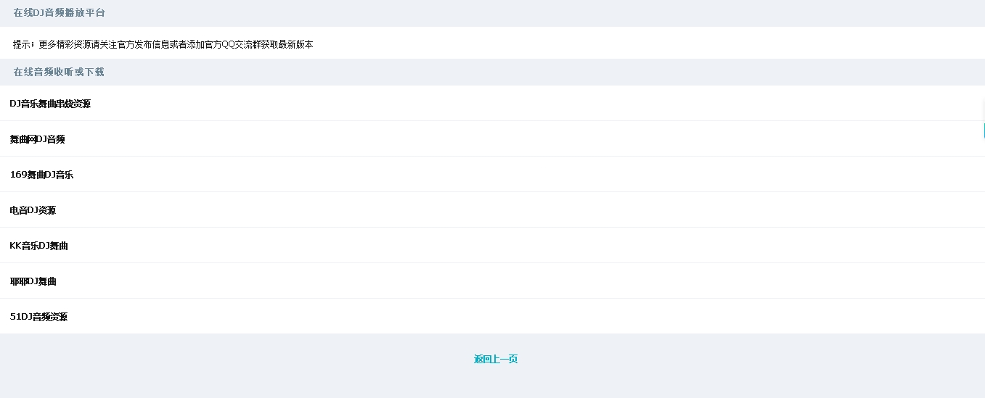Click the blank area of the 耶耶DJ舞曲 row
Viewport: 985px width, 398px height.
point(508,281)
